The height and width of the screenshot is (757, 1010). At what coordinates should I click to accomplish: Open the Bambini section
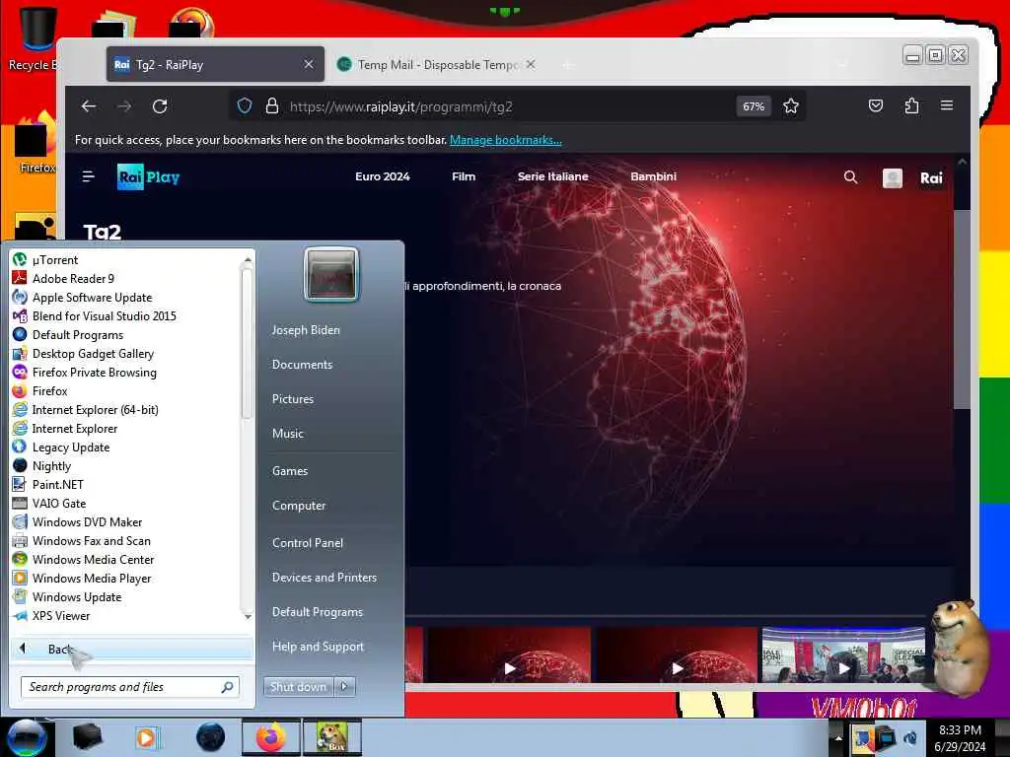coord(653,176)
